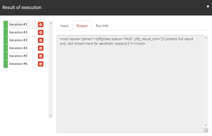Select Iteration #4 in the list

coord(24,48)
